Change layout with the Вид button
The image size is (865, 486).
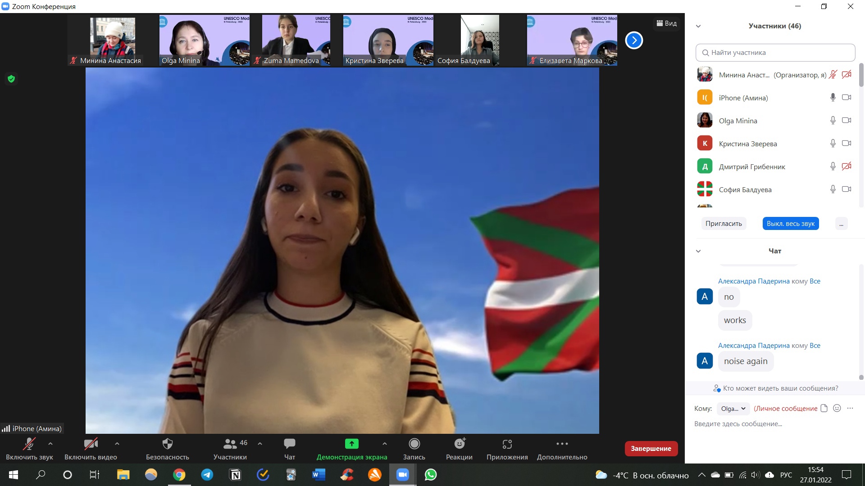point(667,23)
